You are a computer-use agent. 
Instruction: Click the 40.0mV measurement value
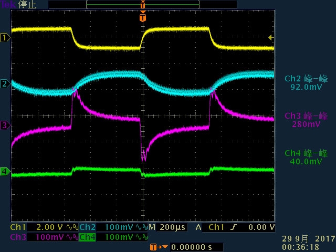(x=306, y=161)
